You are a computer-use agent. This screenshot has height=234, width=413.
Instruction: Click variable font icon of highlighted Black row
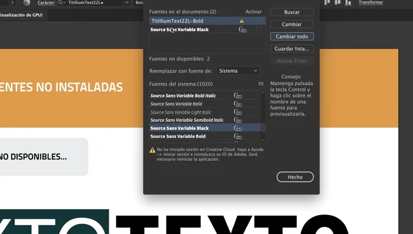point(238,128)
